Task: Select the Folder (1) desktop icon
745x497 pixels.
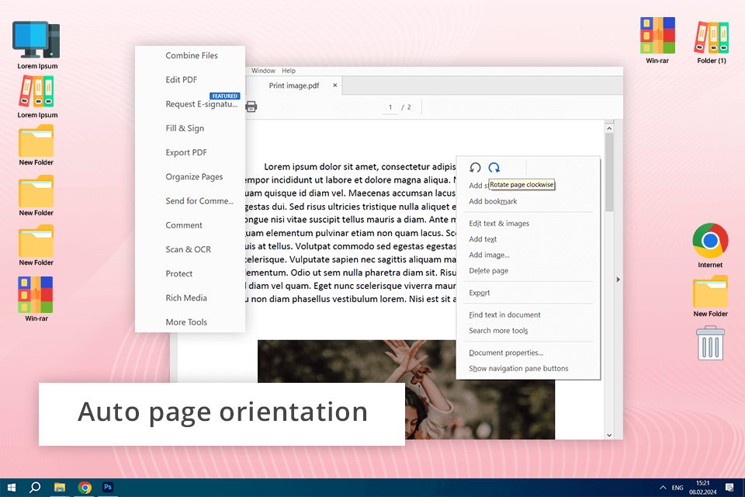Action: point(712,37)
